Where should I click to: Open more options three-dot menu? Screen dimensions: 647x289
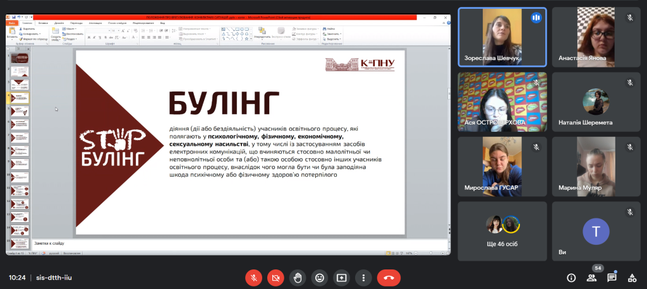click(363, 277)
